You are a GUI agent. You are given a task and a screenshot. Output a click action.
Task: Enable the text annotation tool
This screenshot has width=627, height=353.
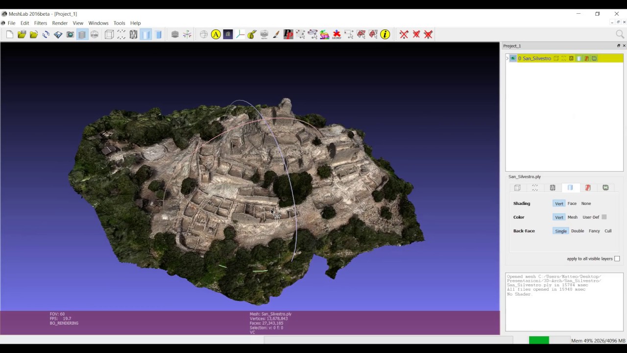click(x=216, y=34)
